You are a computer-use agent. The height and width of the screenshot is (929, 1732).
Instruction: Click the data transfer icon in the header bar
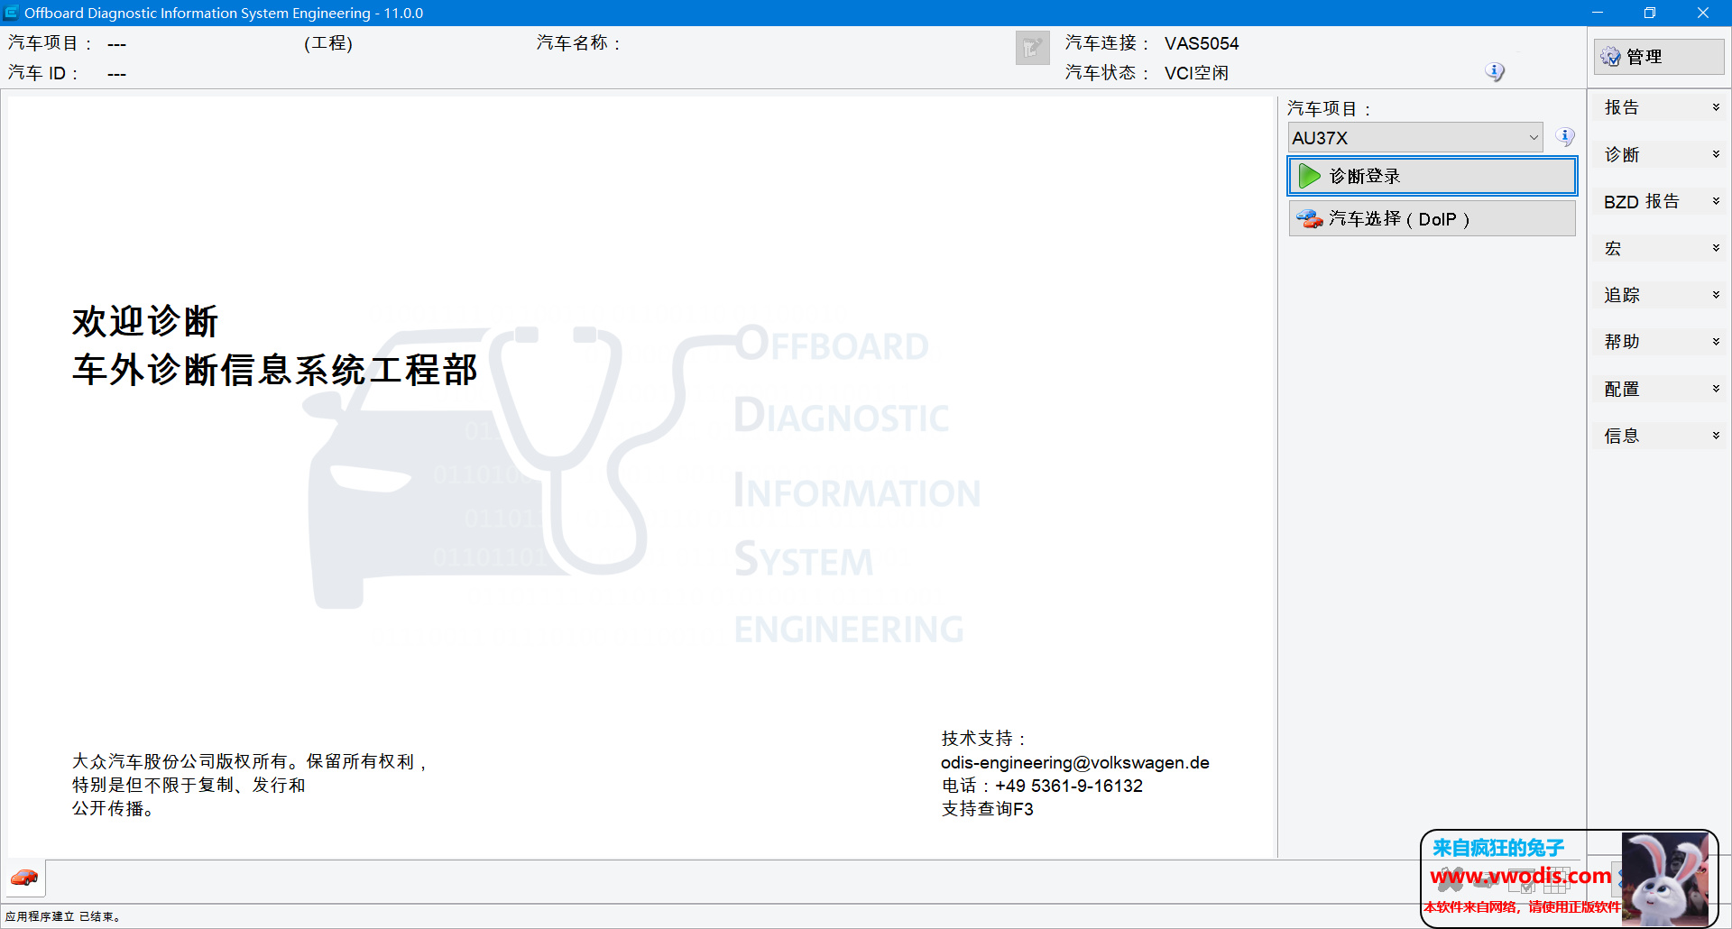1032,47
